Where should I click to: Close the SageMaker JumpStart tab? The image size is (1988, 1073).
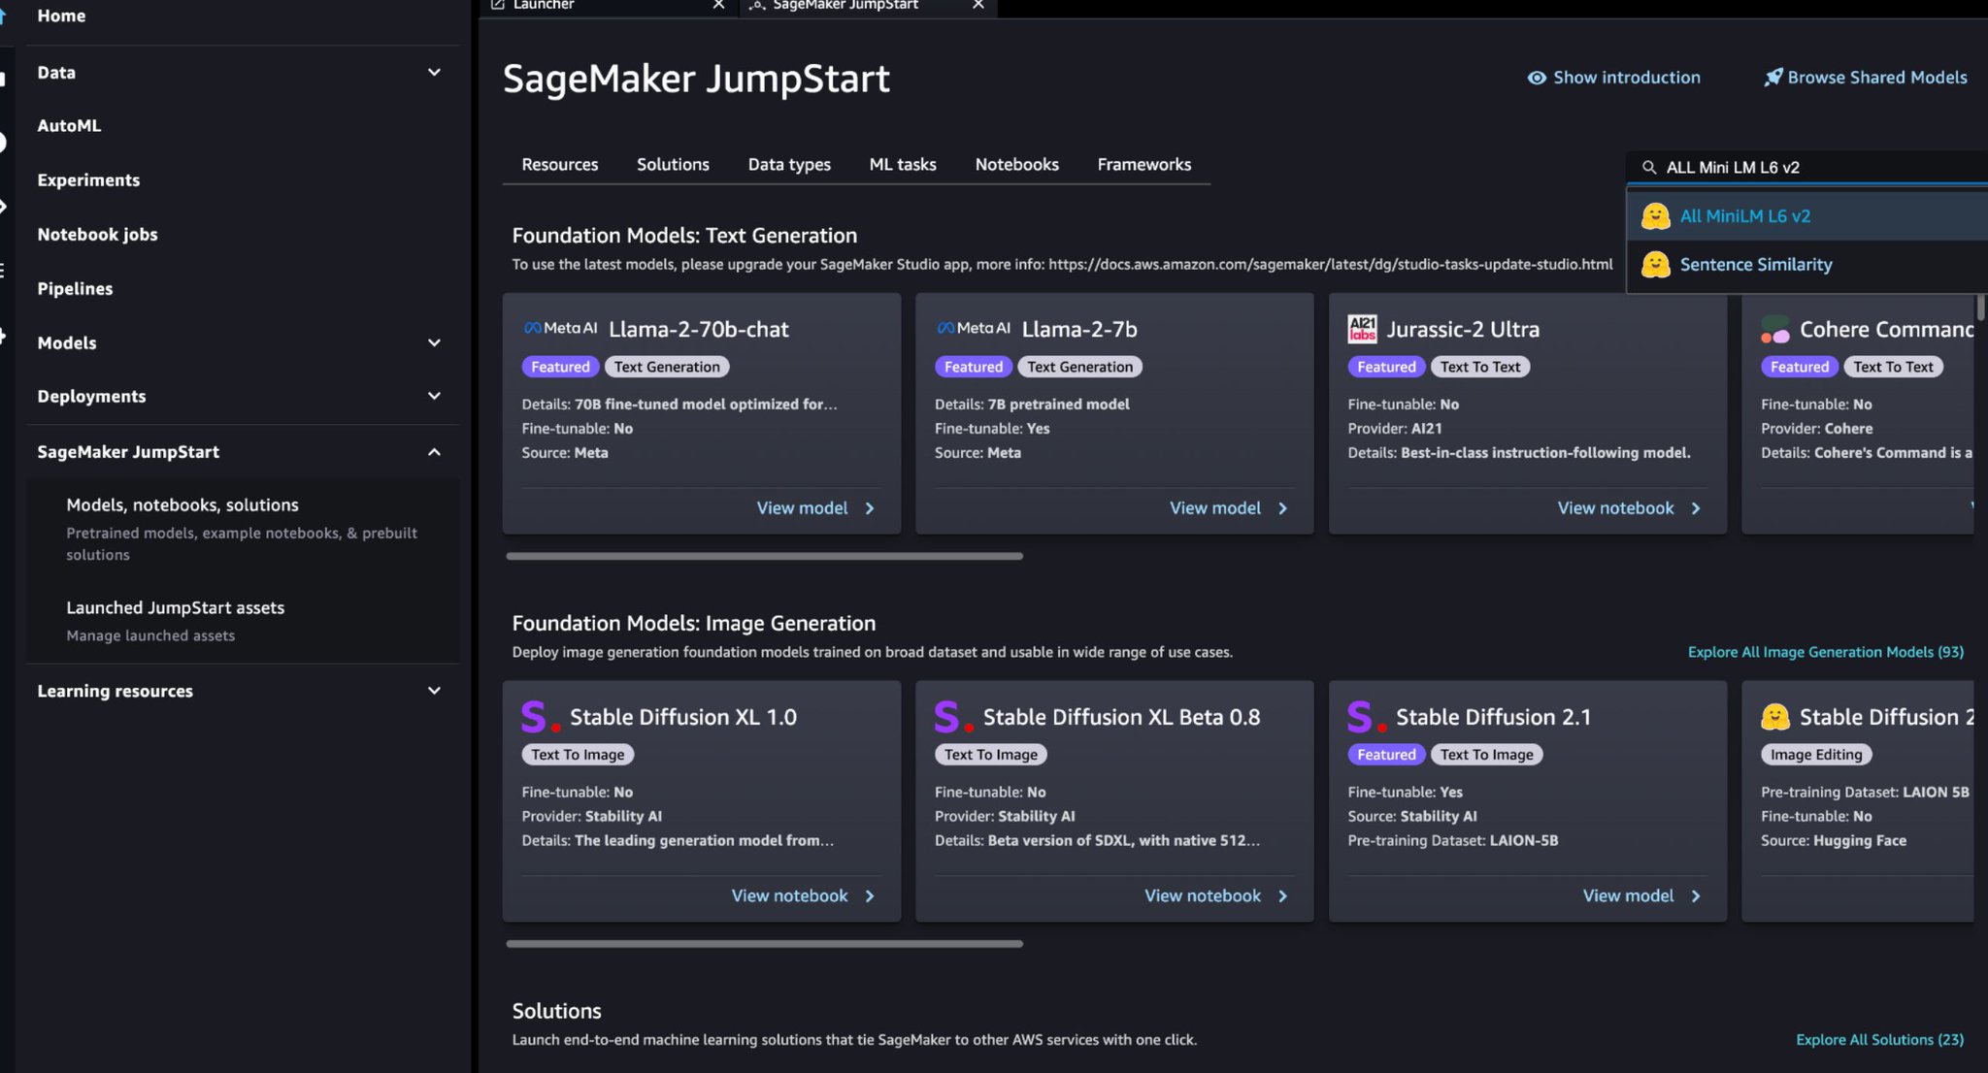pos(978,5)
